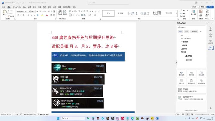Viewport: 215px width, 121px height.
Task: Switch to the 视图 ribbon tab
Action: click(60, 7)
